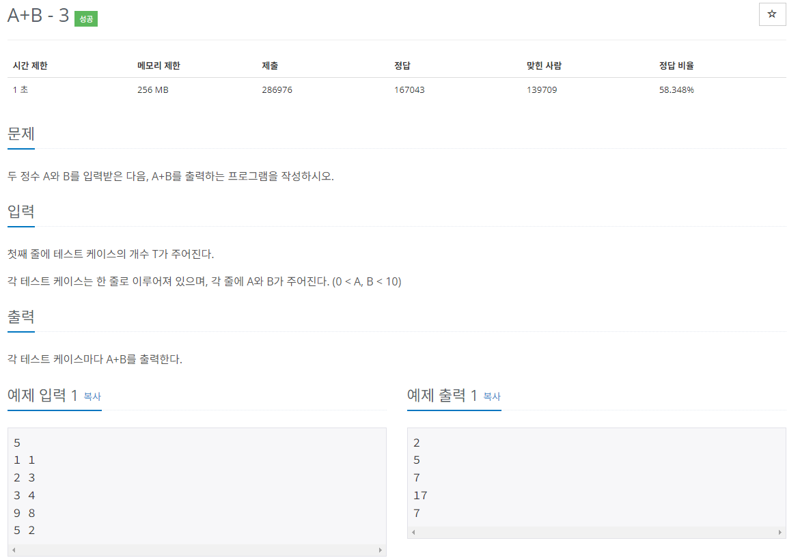
Task: Copy example input 1 via 복사 link
Action: click(x=92, y=396)
